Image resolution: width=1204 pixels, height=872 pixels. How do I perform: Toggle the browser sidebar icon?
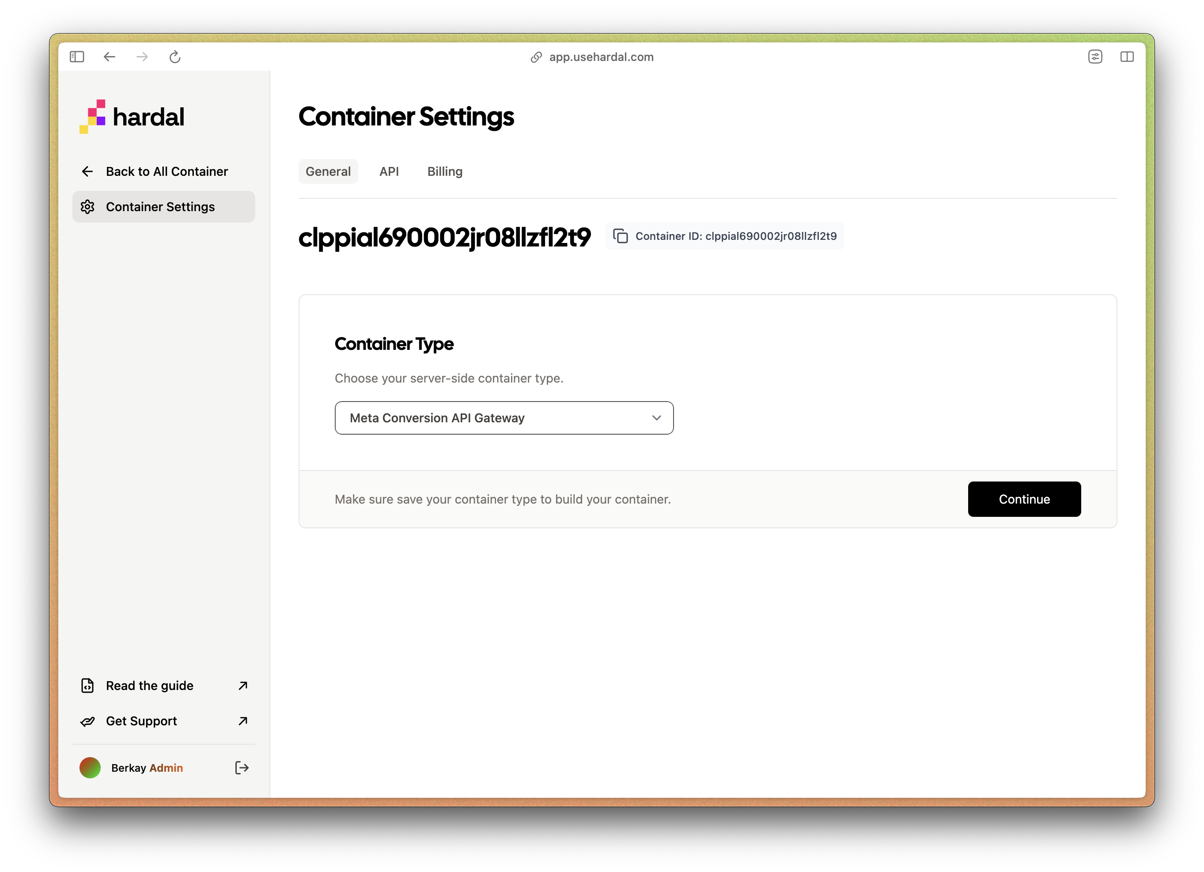pos(77,57)
